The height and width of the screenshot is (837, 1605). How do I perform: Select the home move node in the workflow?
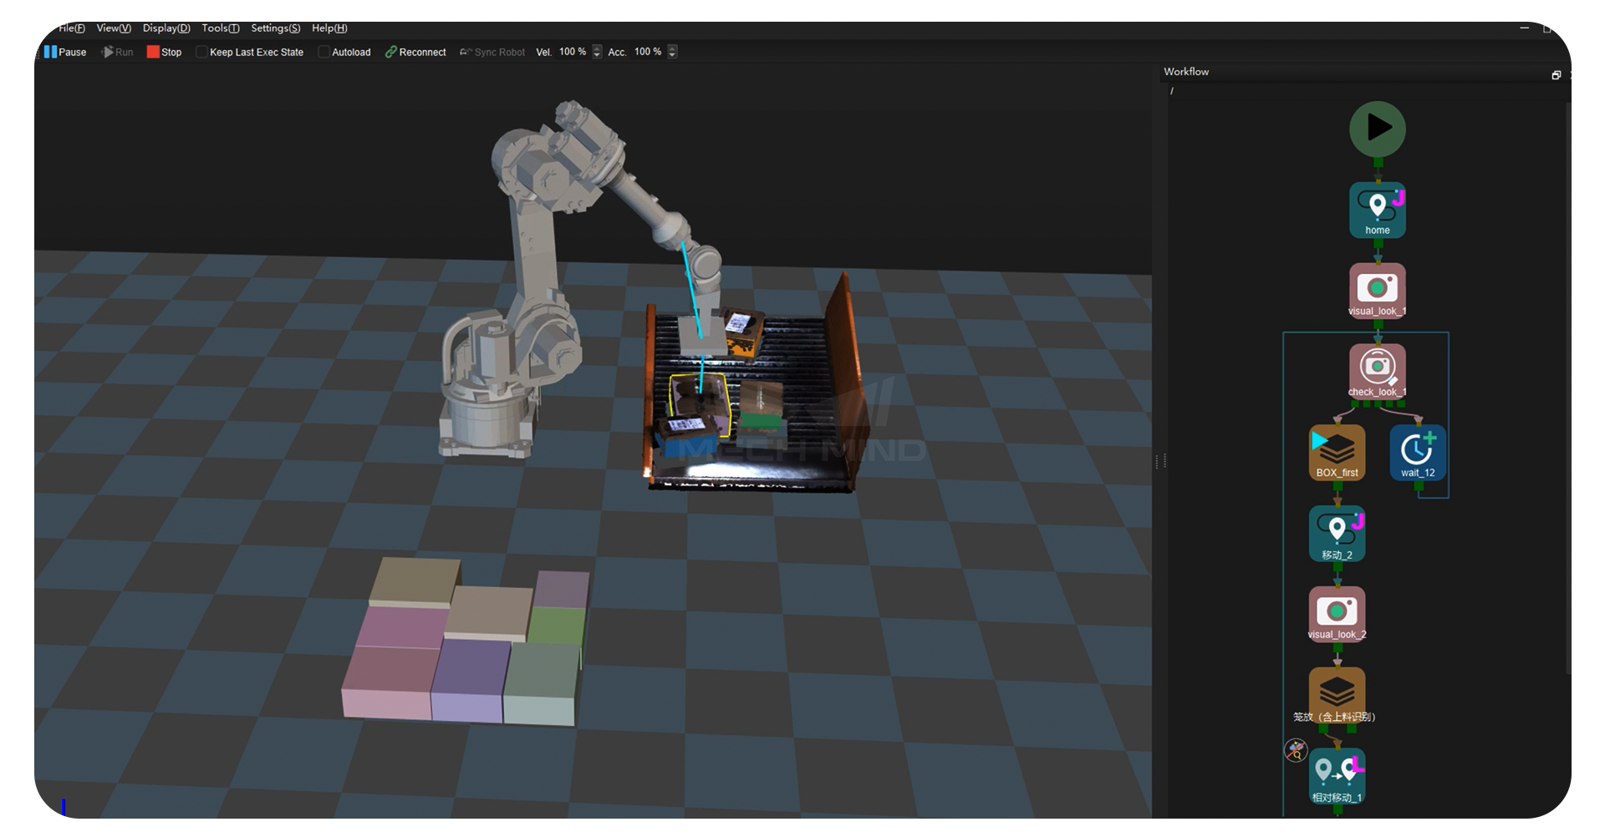tap(1377, 209)
